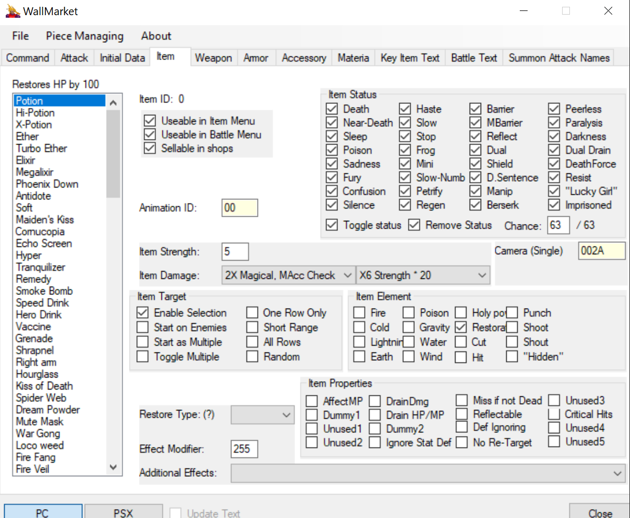The image size is (630, 518).
Task: Toggle Useable in Item Menu checkbox
Action: (x=150, y=121)
